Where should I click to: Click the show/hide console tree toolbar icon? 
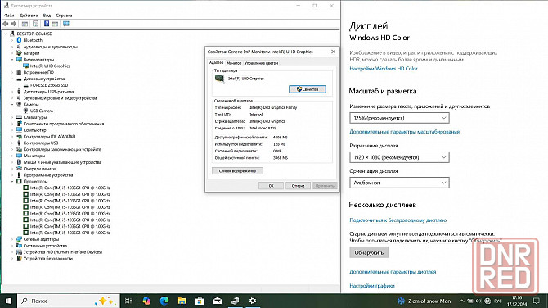[x=25, y=24]
